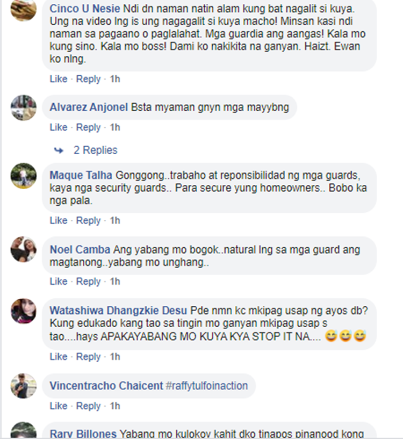Open the #raffytulfoinaction hashtag link
The image size is (403, 439).
207,386
